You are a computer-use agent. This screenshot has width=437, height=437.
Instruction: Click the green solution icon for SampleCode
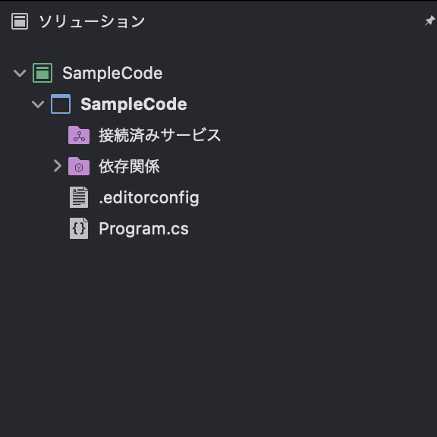[42, 73]
